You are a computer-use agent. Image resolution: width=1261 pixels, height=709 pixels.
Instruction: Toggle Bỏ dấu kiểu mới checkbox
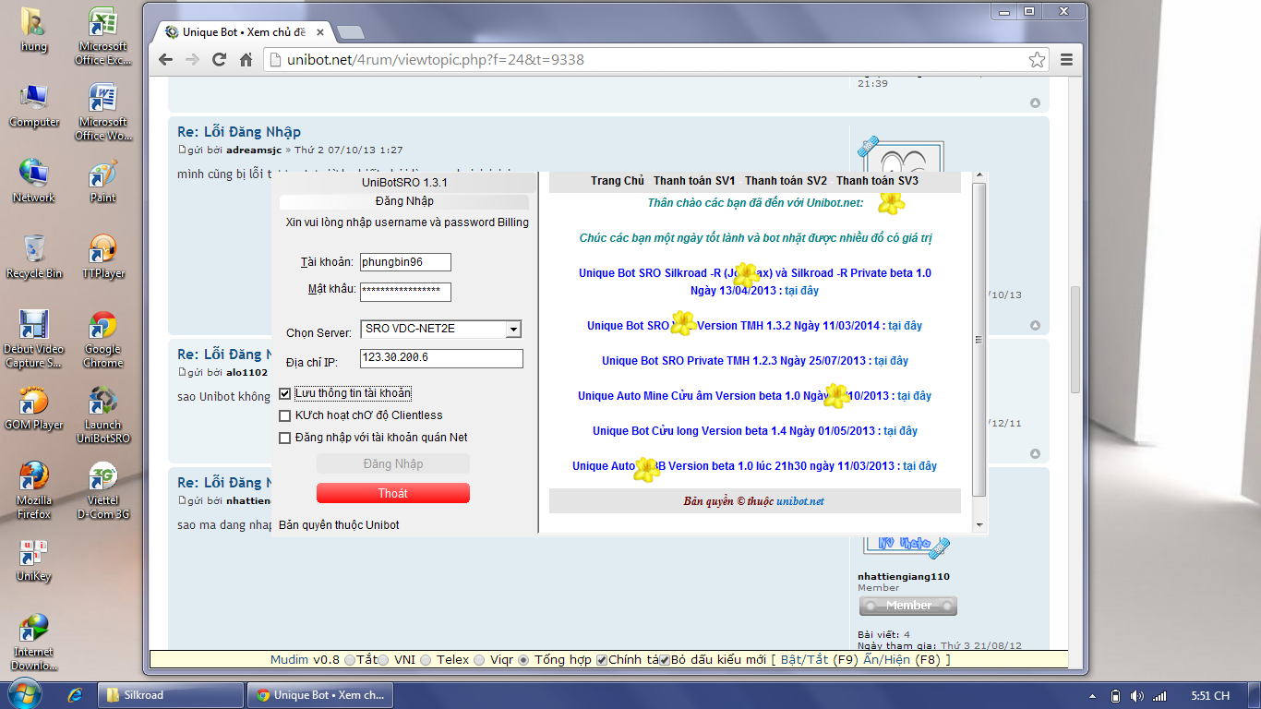tap(665, 660)
